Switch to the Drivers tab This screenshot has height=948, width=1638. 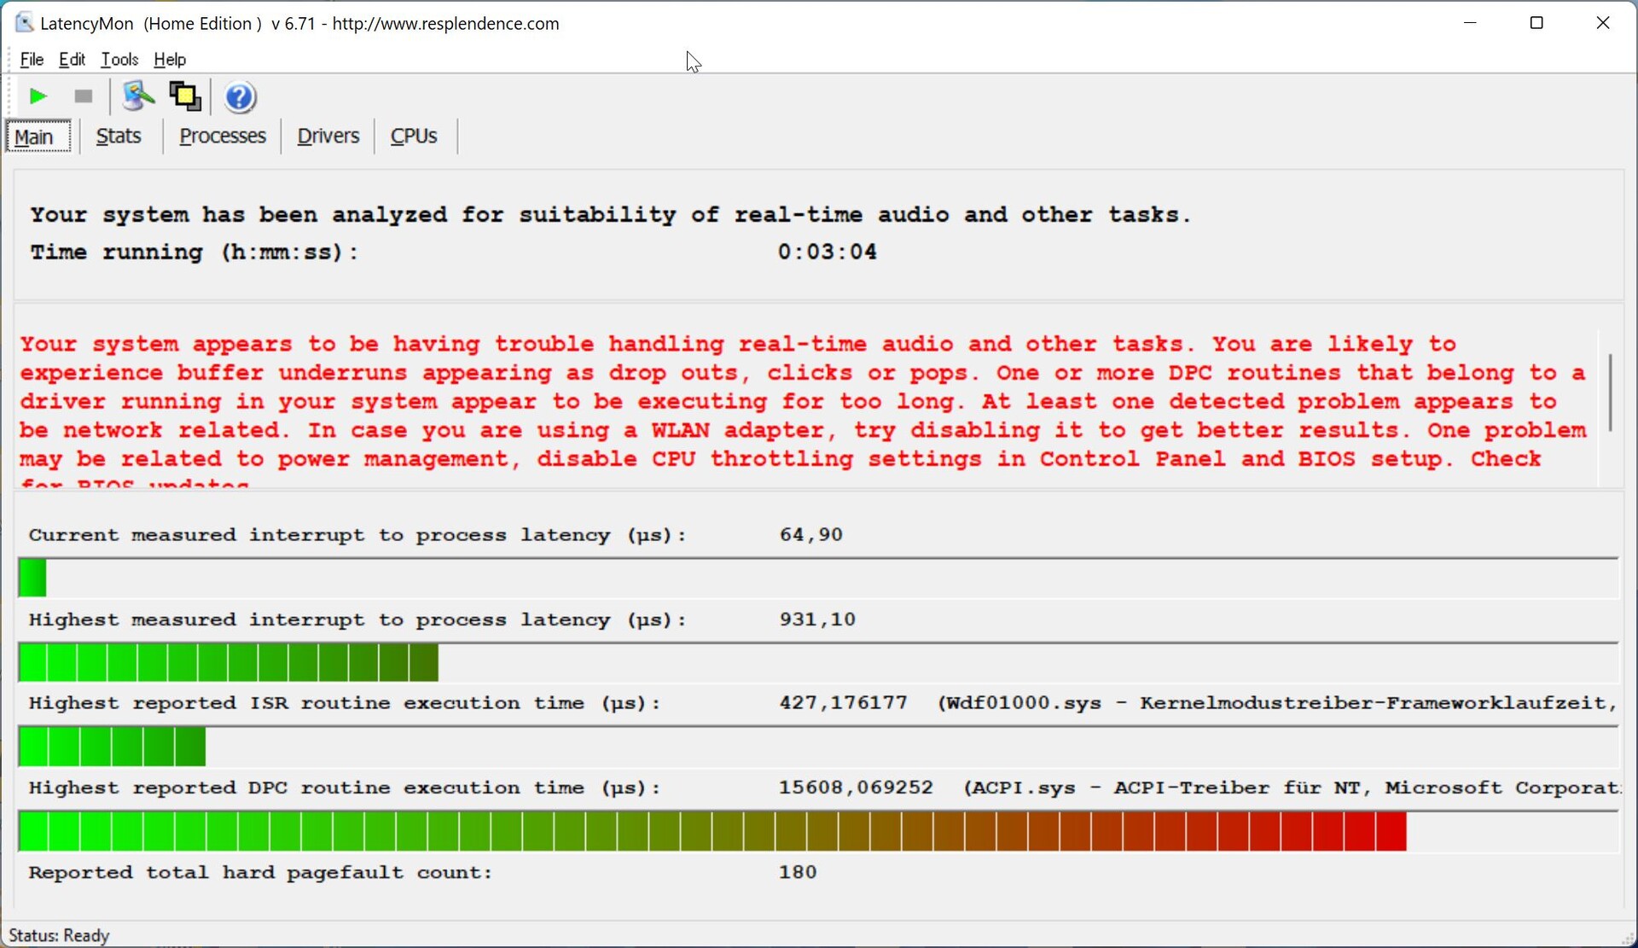[328, 137]
